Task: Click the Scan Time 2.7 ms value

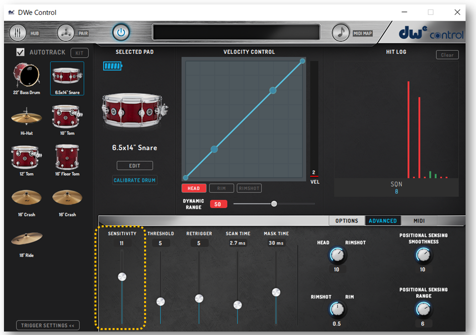Action: click(x=238, y=243)
